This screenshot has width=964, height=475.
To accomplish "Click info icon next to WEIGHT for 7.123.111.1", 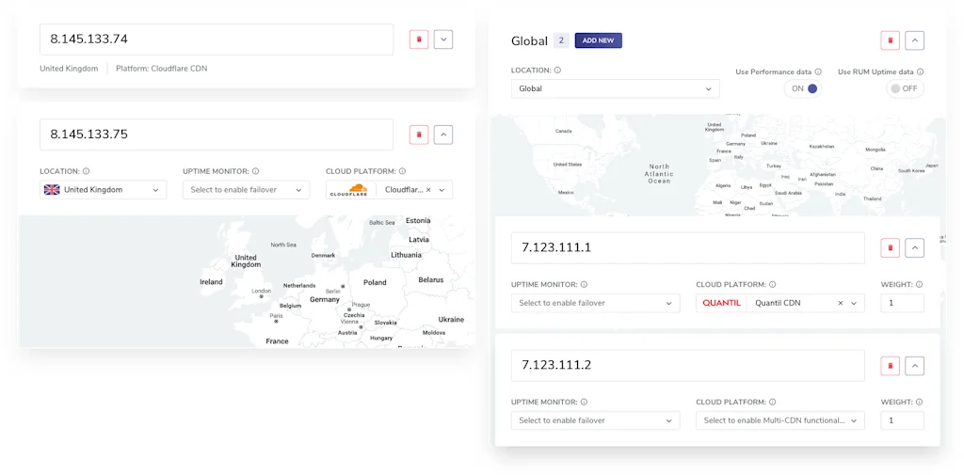I will [919, 284].
